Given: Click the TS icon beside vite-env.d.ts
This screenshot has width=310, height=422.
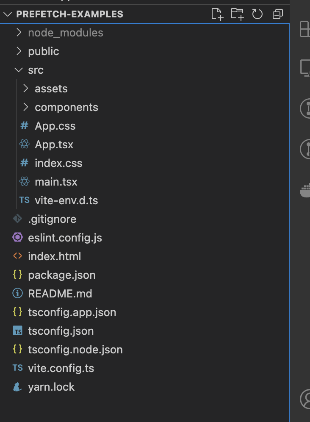Looking at the screenshot, I should coord(24,200).
